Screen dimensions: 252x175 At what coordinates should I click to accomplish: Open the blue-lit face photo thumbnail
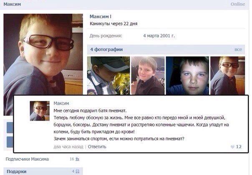pyautogui.click(x=187, y=75)
